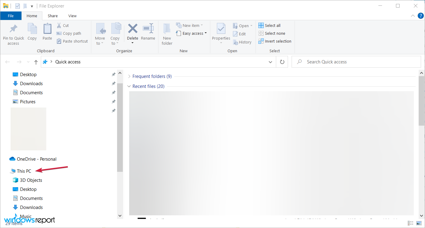
Task: Expand the Frequent folders section
Action: click(x=129, y=76)
